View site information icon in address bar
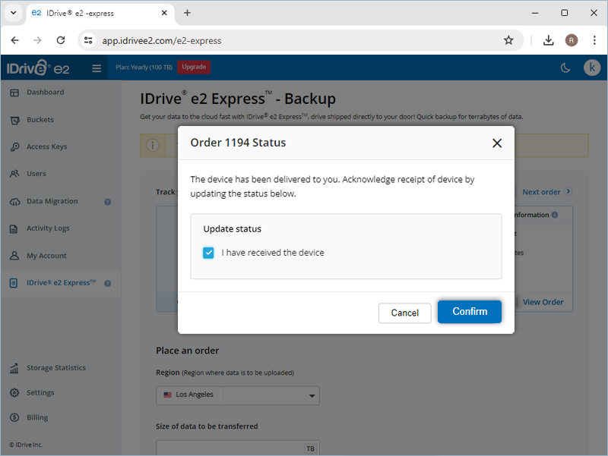608x456 pixels. pos(88,40)
